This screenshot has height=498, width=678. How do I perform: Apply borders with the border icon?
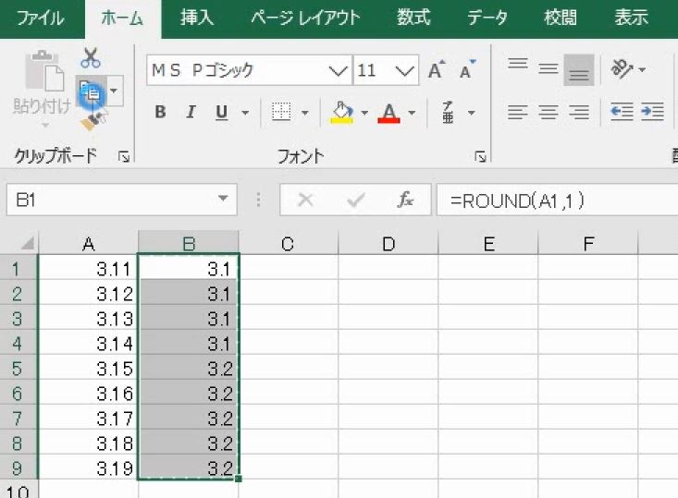tap(281, 113)
